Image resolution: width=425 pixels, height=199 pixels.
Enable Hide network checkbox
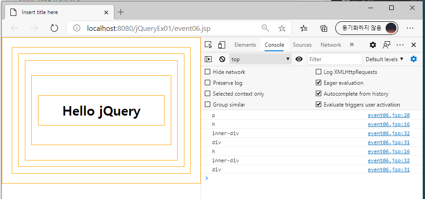tap(208, 72)
